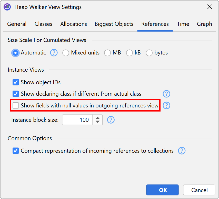Viewport: 219px width, 199px height.
Task: Increase Instance block size with up arrow
Action: tap(97, 118)
